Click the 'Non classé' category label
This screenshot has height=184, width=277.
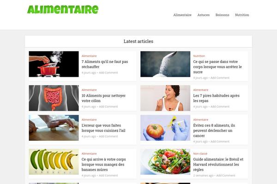click(200, 154)
